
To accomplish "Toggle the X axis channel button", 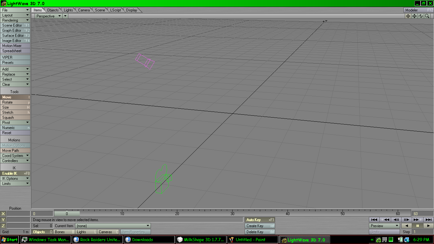I will [3, 214].
